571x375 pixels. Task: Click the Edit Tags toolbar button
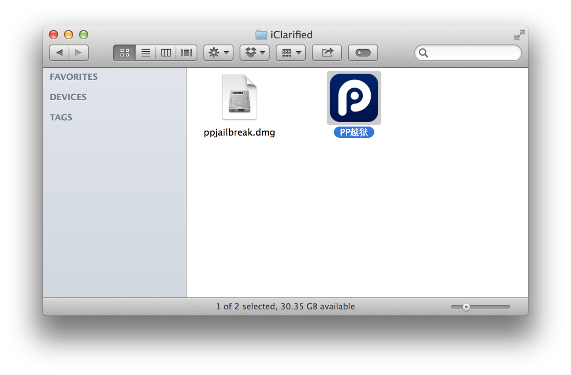point(363,53)
